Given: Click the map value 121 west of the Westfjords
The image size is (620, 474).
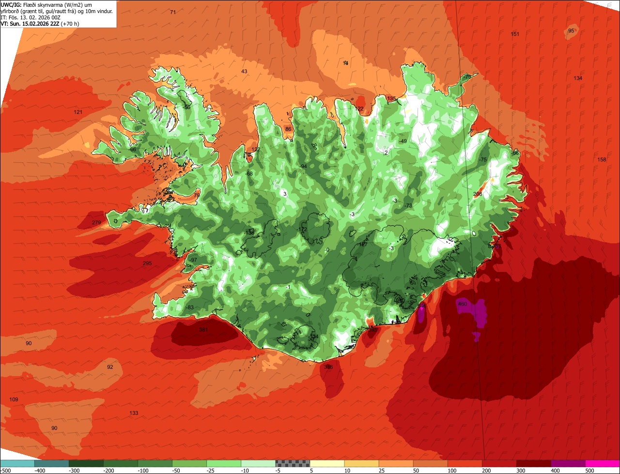Looking at the screenshot, I should pyautogui.click(x=78, y=112).
